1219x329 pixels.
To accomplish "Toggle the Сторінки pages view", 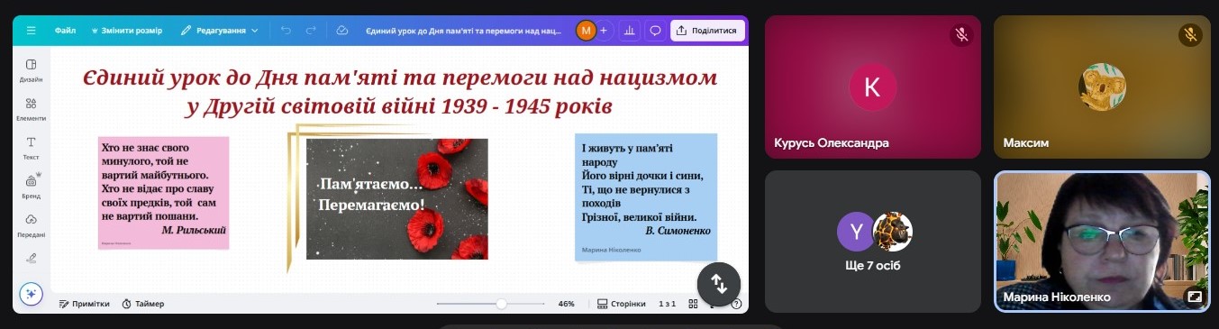I will click(x=622, y=304).
